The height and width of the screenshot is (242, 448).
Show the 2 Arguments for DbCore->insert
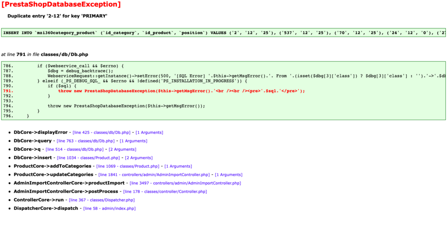139,158
